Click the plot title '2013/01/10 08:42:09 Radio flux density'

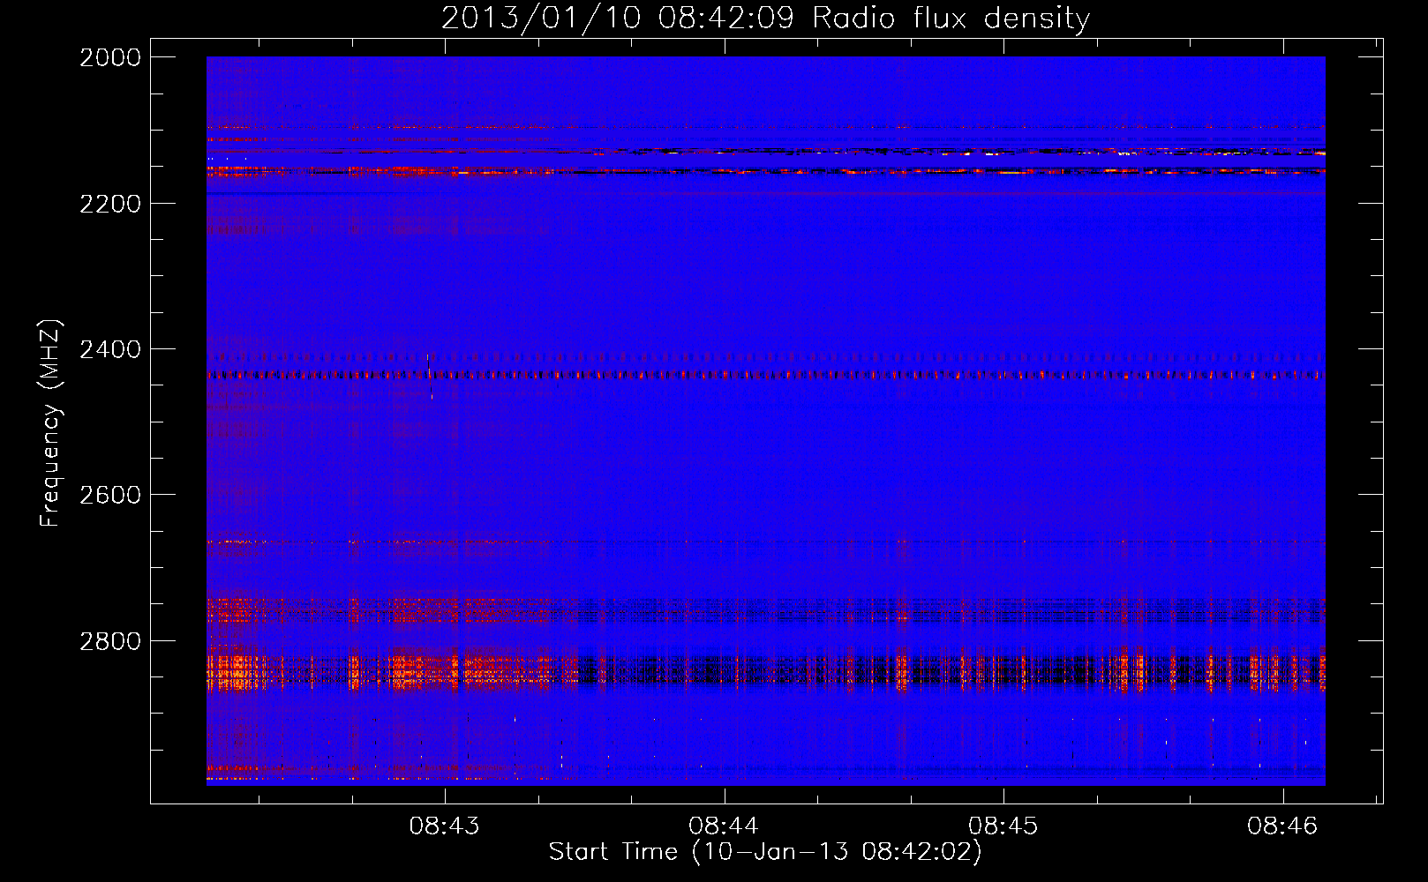pos(765,18)
